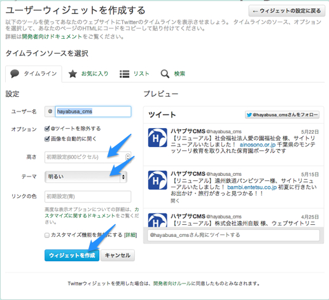This screenshot has width=329, height=300.
Task: Click the speech bubble timeline icon
Action: 15,74
